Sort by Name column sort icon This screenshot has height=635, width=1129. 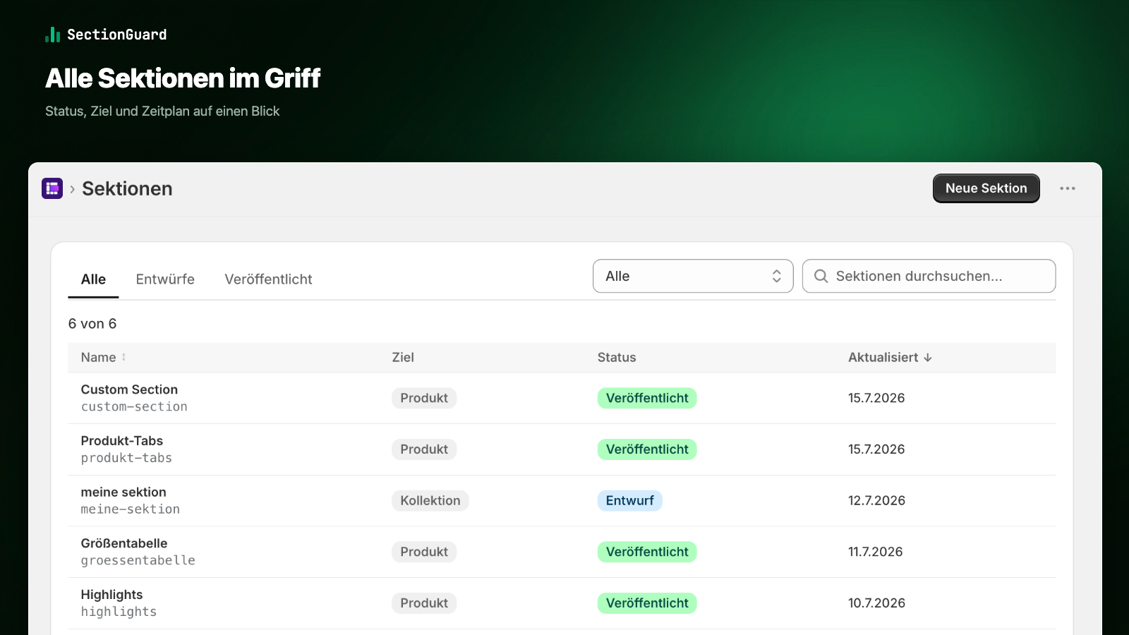(x=123, y=357)
